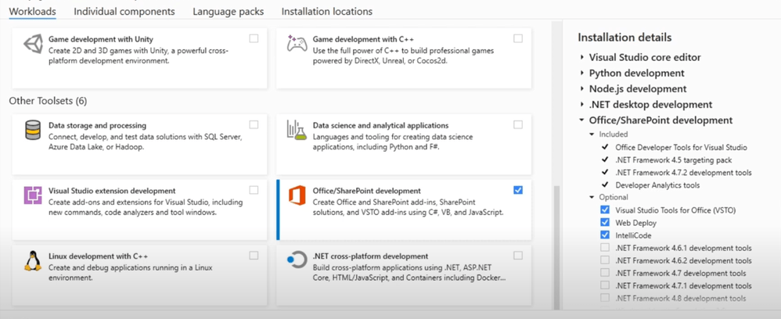Enable .NET Framework 4.8 development tools
The image size is (781, 319).
605,298
